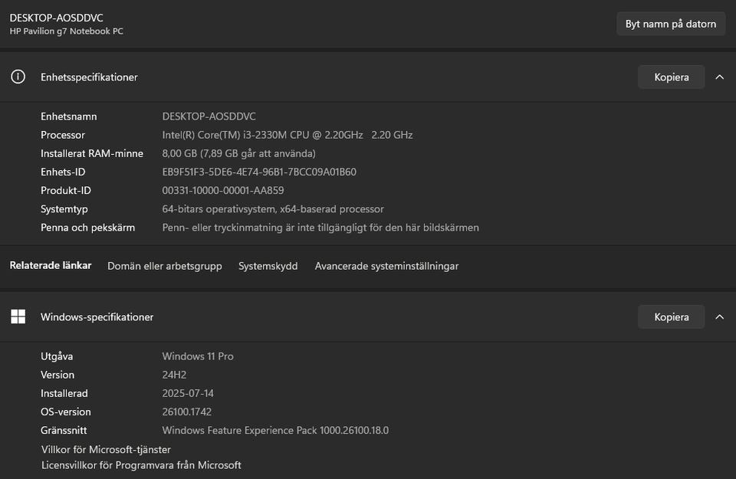Image resolution: width=736 pixels, height=479 pixels.
Task: Click the Utgåva value Windows 11 Pro
Action: click(198, 356)
